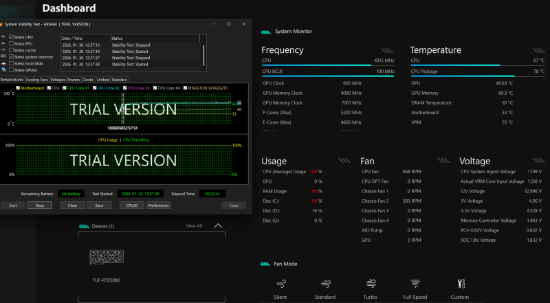Open the Powers tab

pyautogui.click(x=74, y=80)
